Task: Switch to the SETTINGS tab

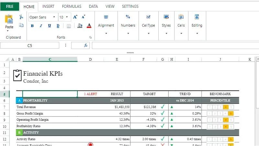Action: (130, 6)
